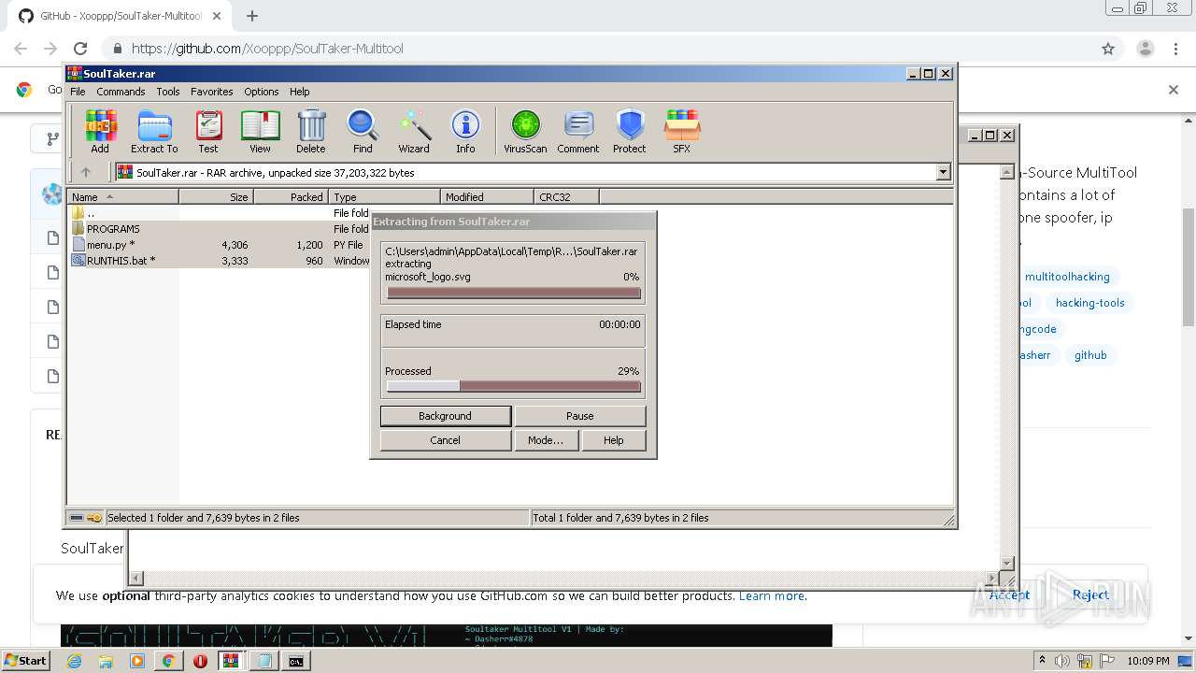Open the command prompt taskbar icon
1196x673 pixels.
tap(295, 661)
